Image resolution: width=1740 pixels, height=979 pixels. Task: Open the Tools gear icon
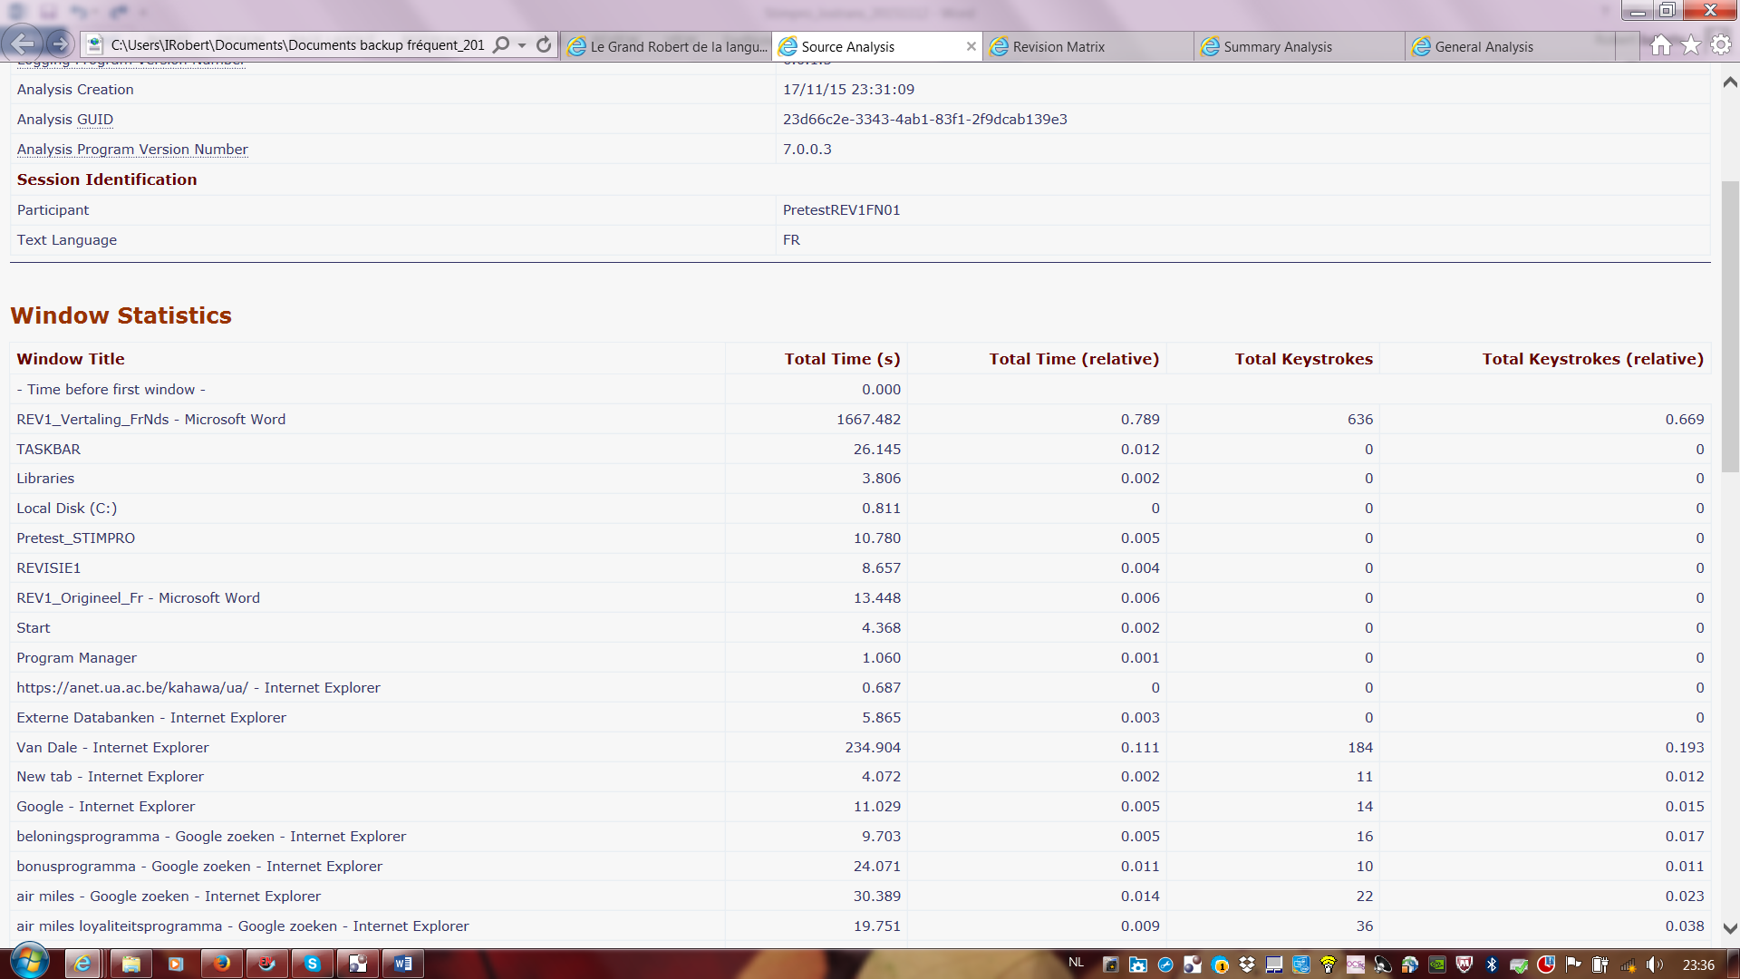tap(1721, 45)
